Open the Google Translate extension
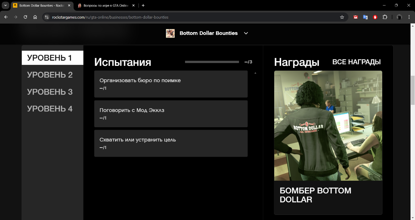The image size is (415, 220). click(365, 17)
